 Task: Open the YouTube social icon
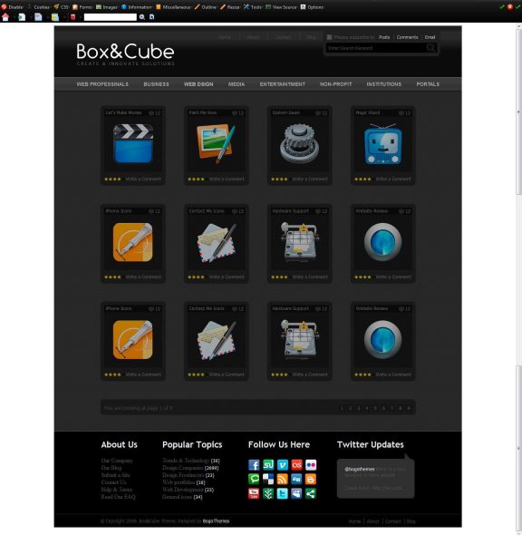click(x=254, y=493)
